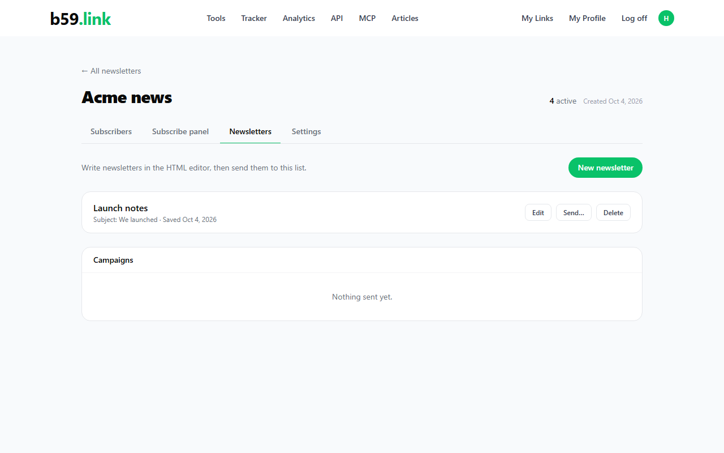Open the Tools menu
The height and width of the screenshot is (453, 724).
coord(216,18)
